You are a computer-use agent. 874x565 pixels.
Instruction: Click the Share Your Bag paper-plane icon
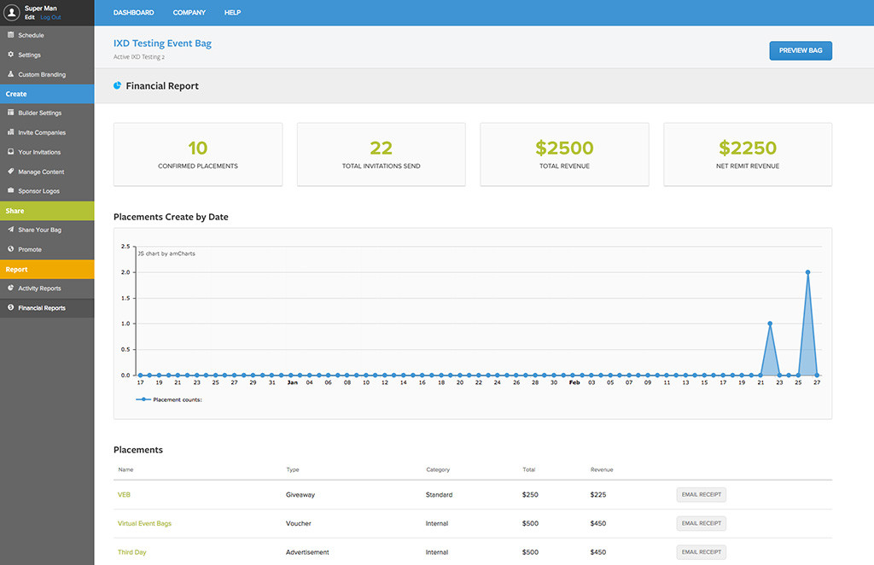pos(10,229)
